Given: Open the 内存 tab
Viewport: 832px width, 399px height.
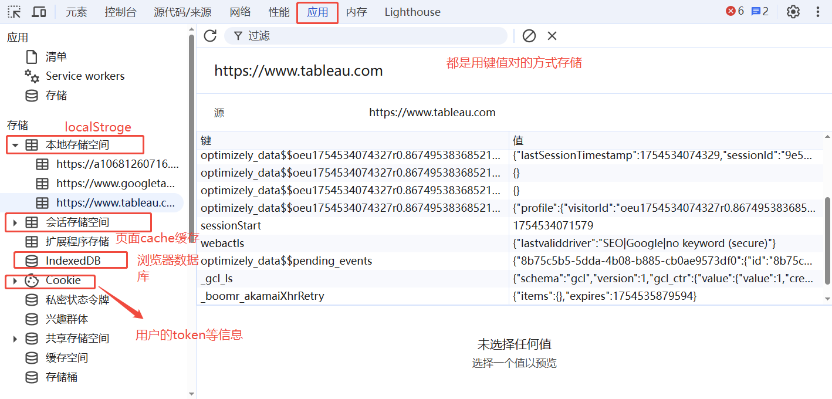Looking at the screenshot, I should point(356,12).
